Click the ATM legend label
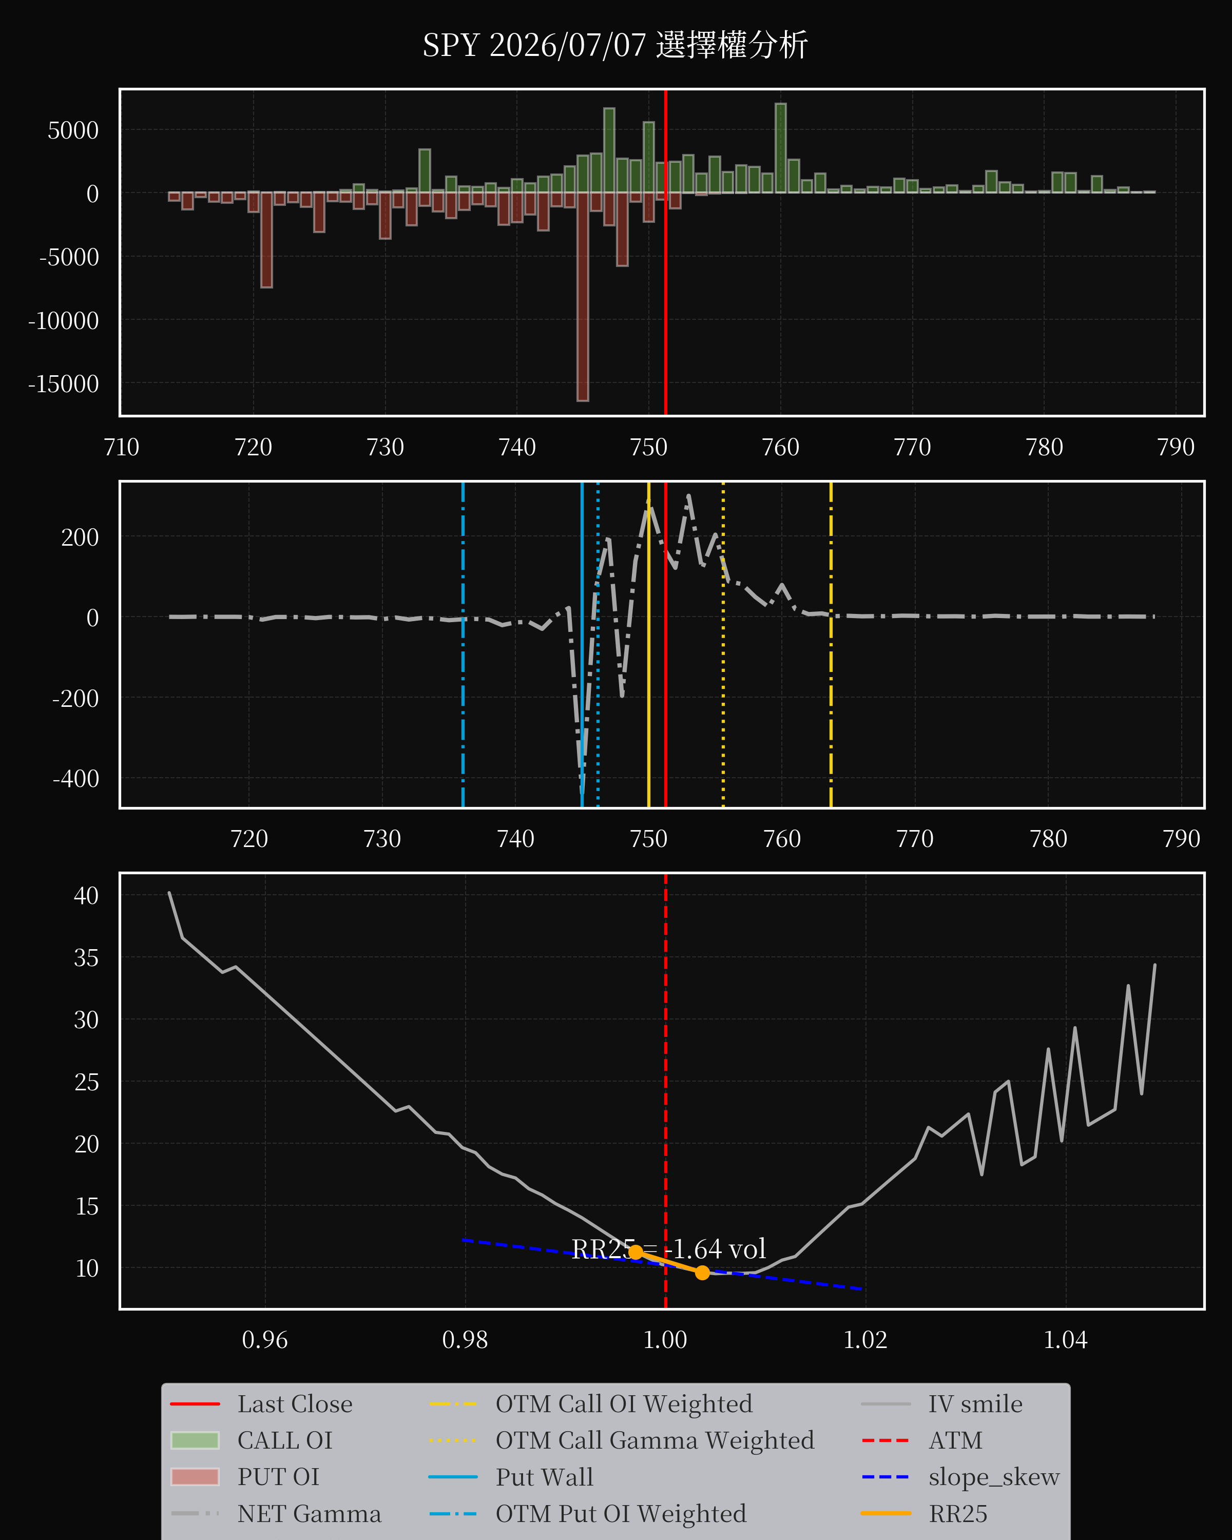Screen dimensions: 1232x1540 coord(956,1441)
